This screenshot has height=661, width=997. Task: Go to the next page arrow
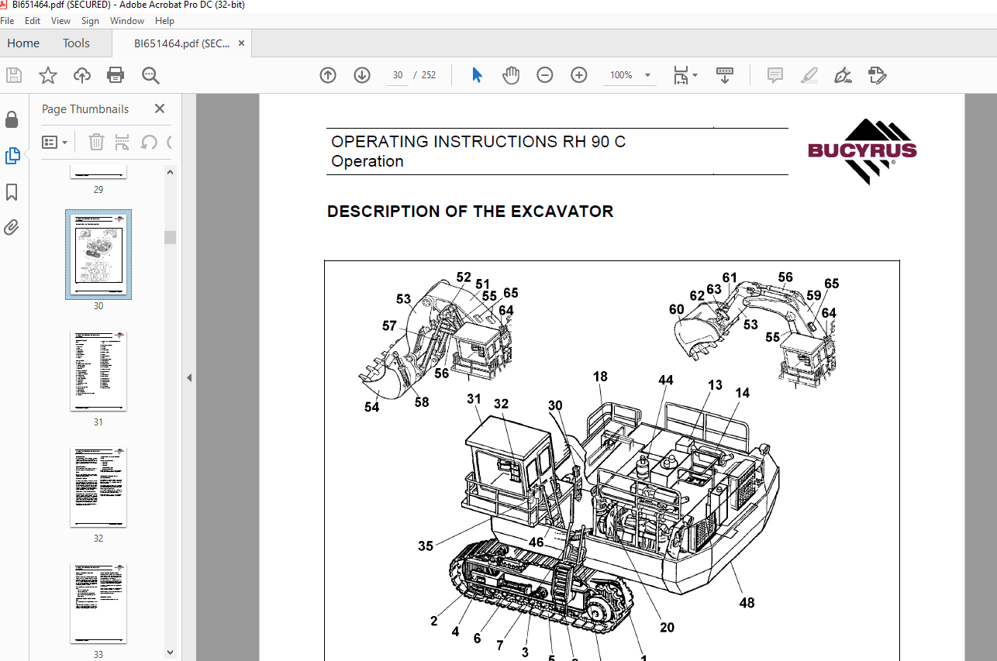click(x=362, y=75)
